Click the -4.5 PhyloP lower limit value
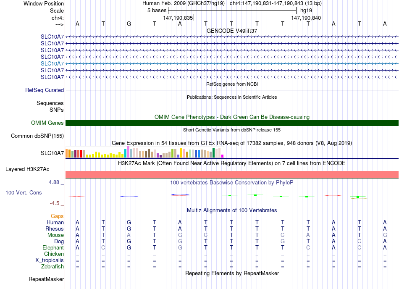The width and height of the screenshot is (399, 289). tap(55, 203)
